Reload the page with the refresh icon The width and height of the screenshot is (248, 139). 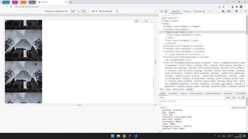point(11,7)
